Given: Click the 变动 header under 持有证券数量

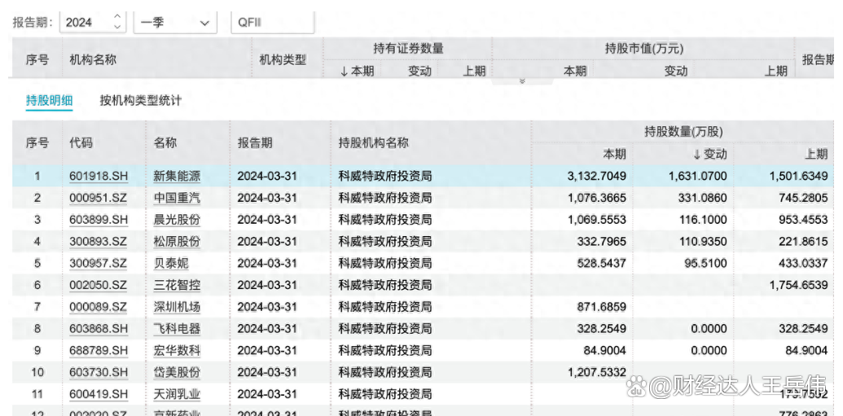Looking at the screenshot, I should (x=419, y=71).
